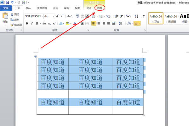Toggle bold formatting
Viewport: 189px width, 126px height.
point(27,24)
